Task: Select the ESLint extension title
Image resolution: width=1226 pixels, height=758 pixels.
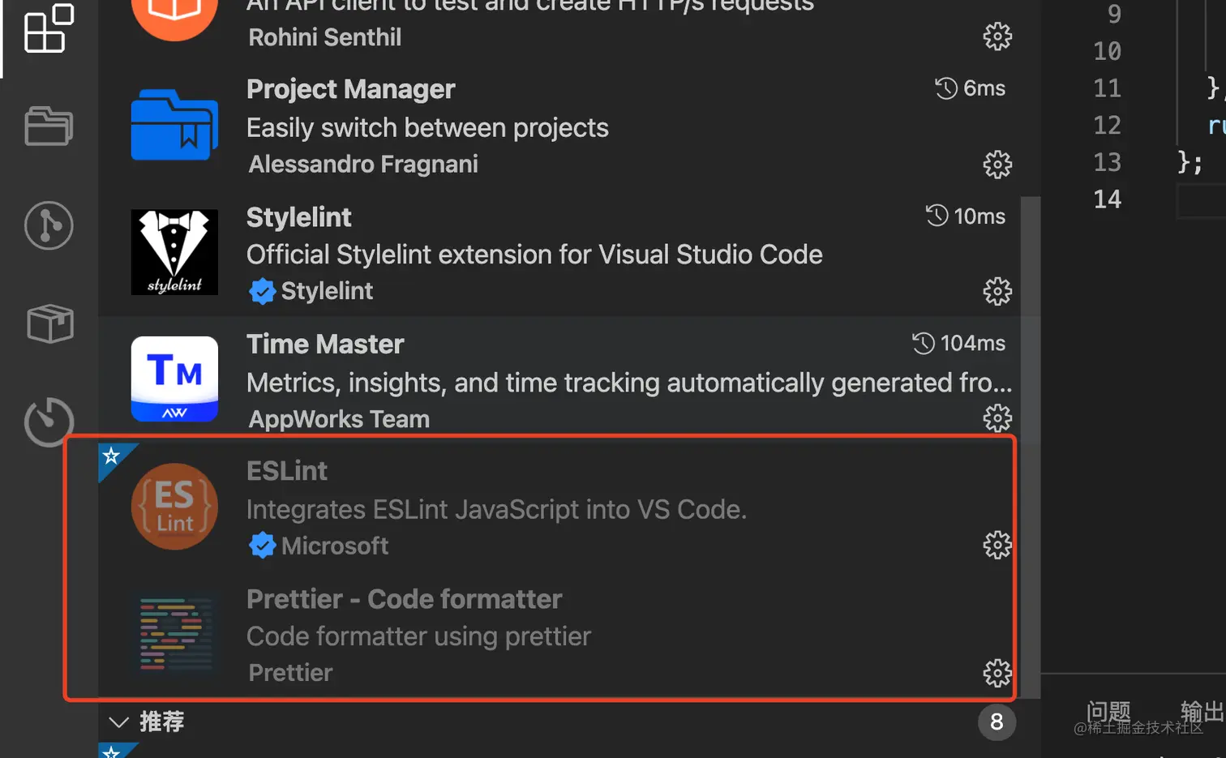Action: tap(287, 471)
